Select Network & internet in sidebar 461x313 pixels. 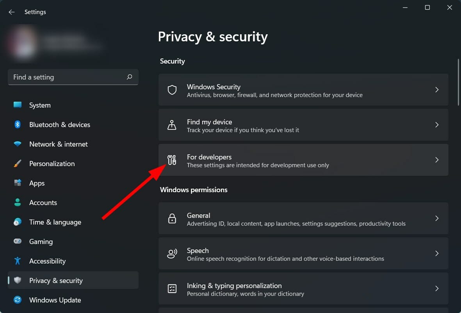point(58,144)
